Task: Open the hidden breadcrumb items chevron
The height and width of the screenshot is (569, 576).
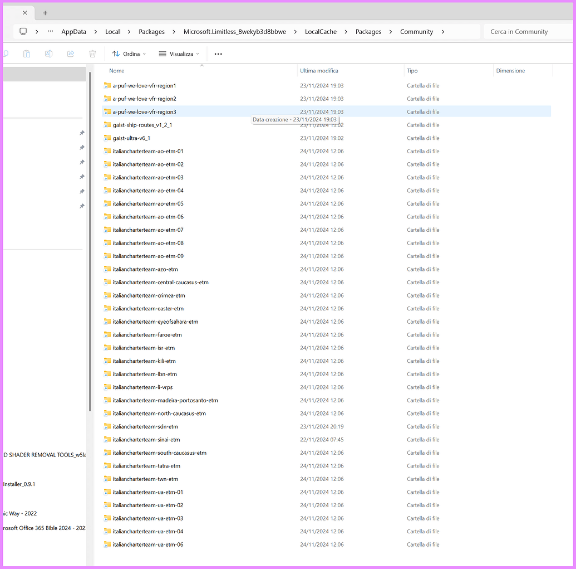Action: click(50, 32)
